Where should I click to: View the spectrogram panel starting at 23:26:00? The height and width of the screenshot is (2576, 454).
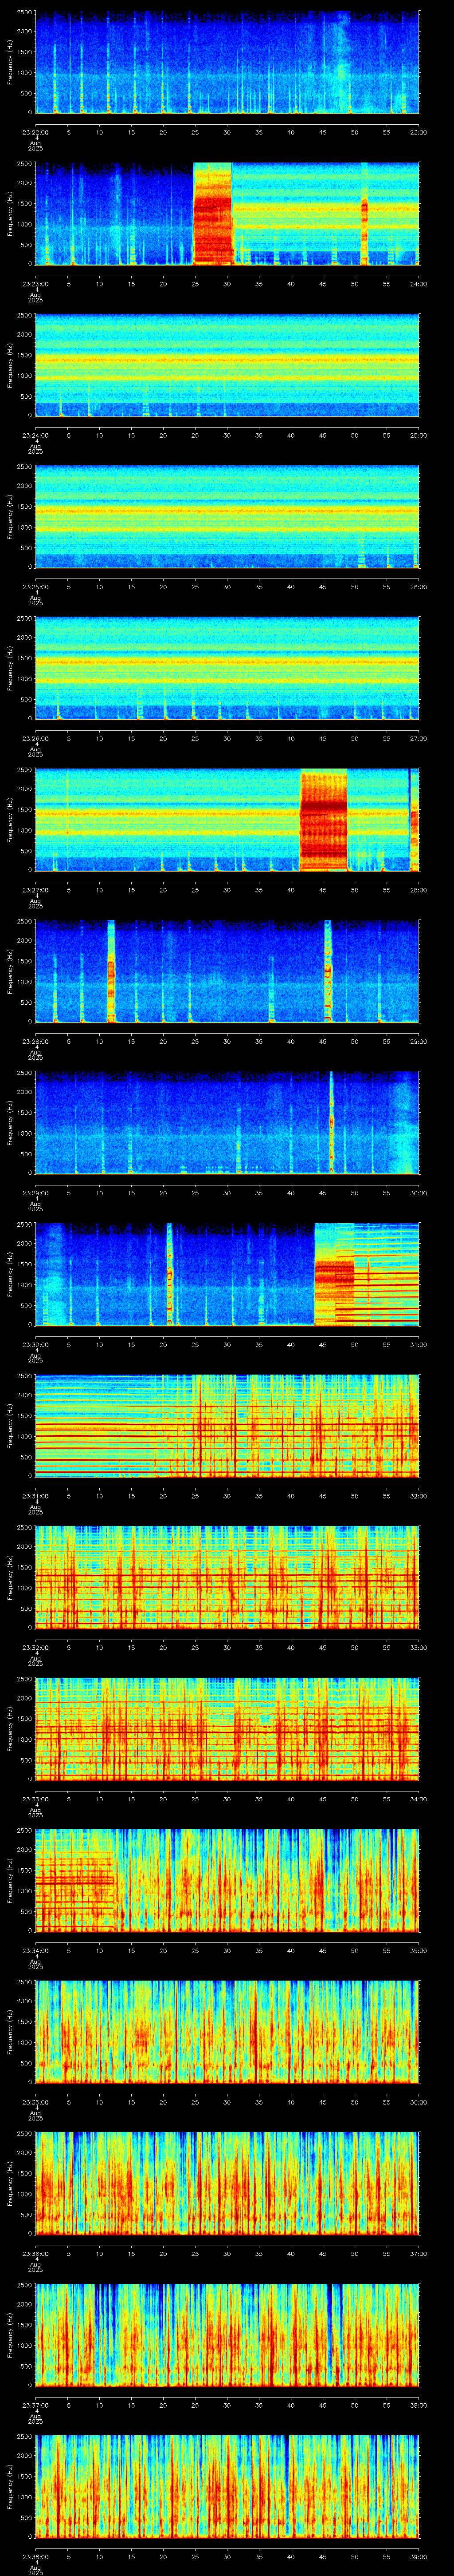click(x=227, y=669)
